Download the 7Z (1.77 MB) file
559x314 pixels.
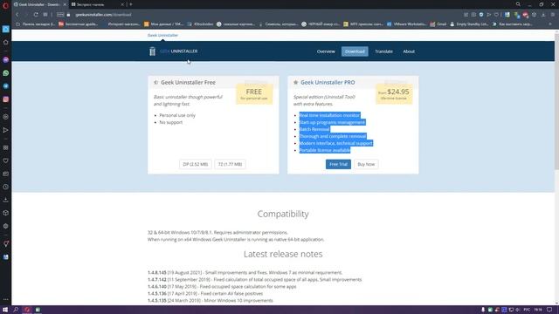[230, 164]
